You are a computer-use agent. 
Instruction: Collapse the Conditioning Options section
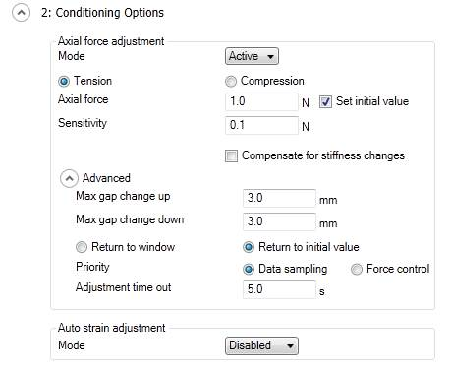(x=21, y=13)
